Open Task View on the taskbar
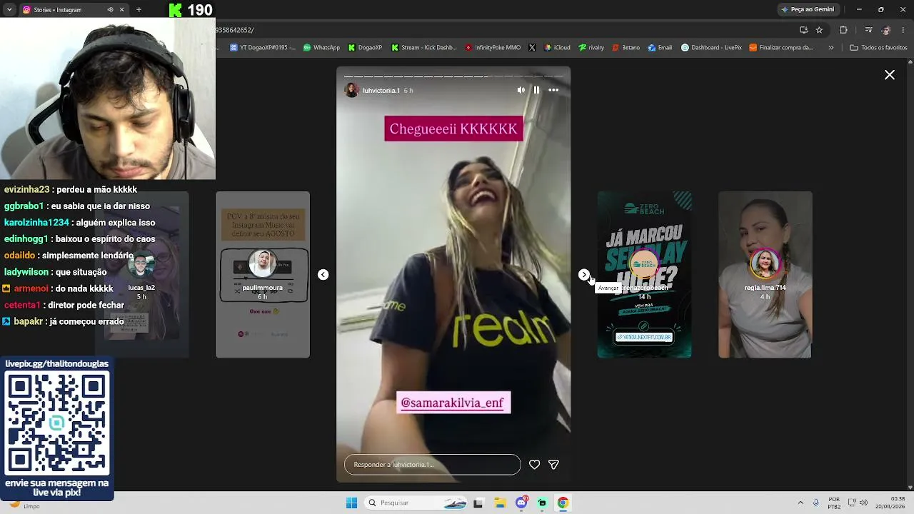Viewport: 914px width, 514px height. [478, 503]
